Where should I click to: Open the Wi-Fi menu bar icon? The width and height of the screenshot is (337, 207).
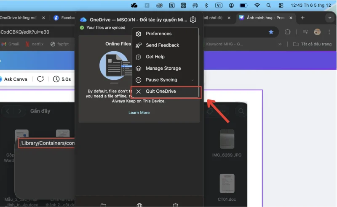(257, 5)
